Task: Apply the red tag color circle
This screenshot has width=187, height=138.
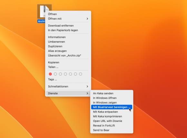Action: (50, 74)
